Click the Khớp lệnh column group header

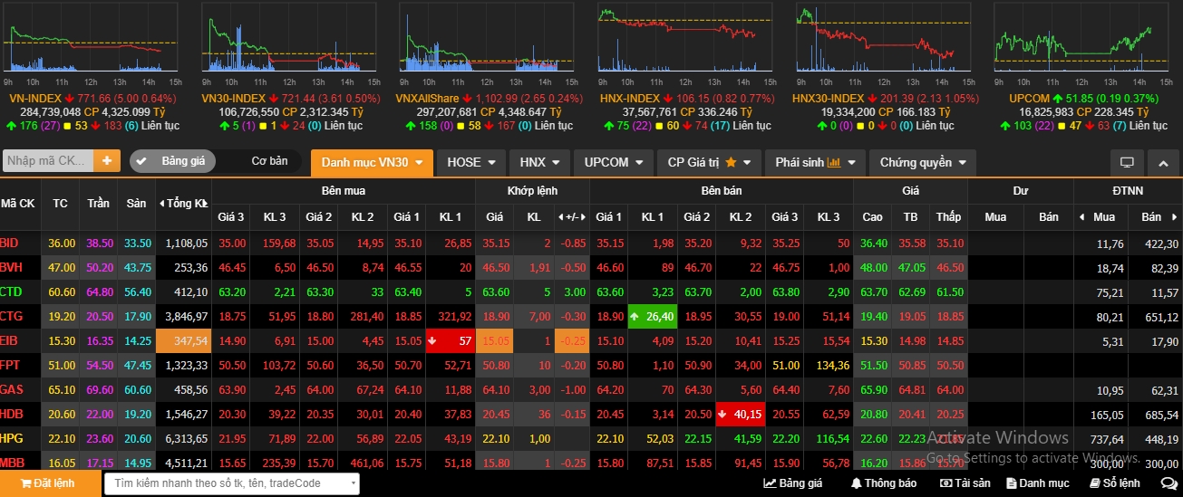[533, 191]
